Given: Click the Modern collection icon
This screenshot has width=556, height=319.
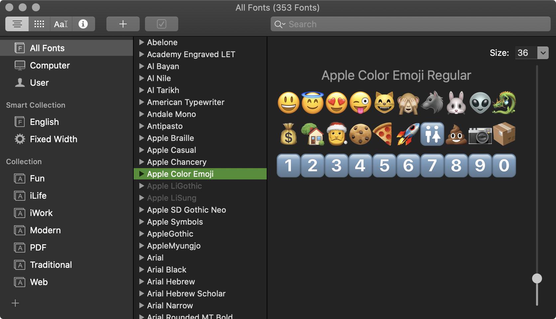Looking at the screenshot, I should tap(20, 230).
